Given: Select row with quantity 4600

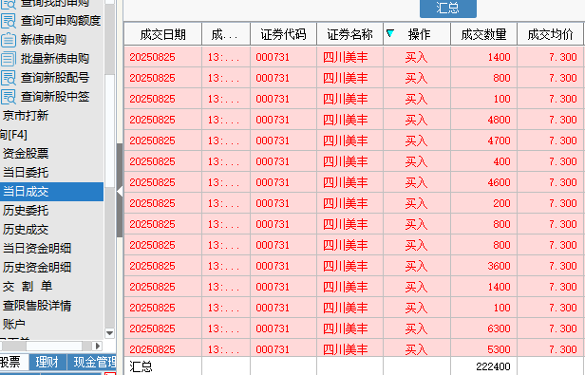Looking at the screenshot, I should 354,182.
